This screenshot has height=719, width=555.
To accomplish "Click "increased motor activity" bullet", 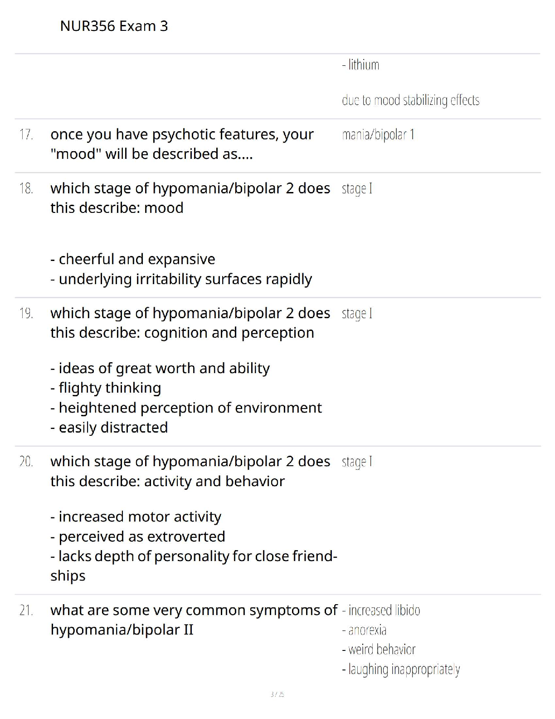I will (136, 517).
